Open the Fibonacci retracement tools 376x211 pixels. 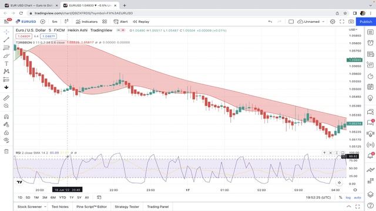pos(6,47)
